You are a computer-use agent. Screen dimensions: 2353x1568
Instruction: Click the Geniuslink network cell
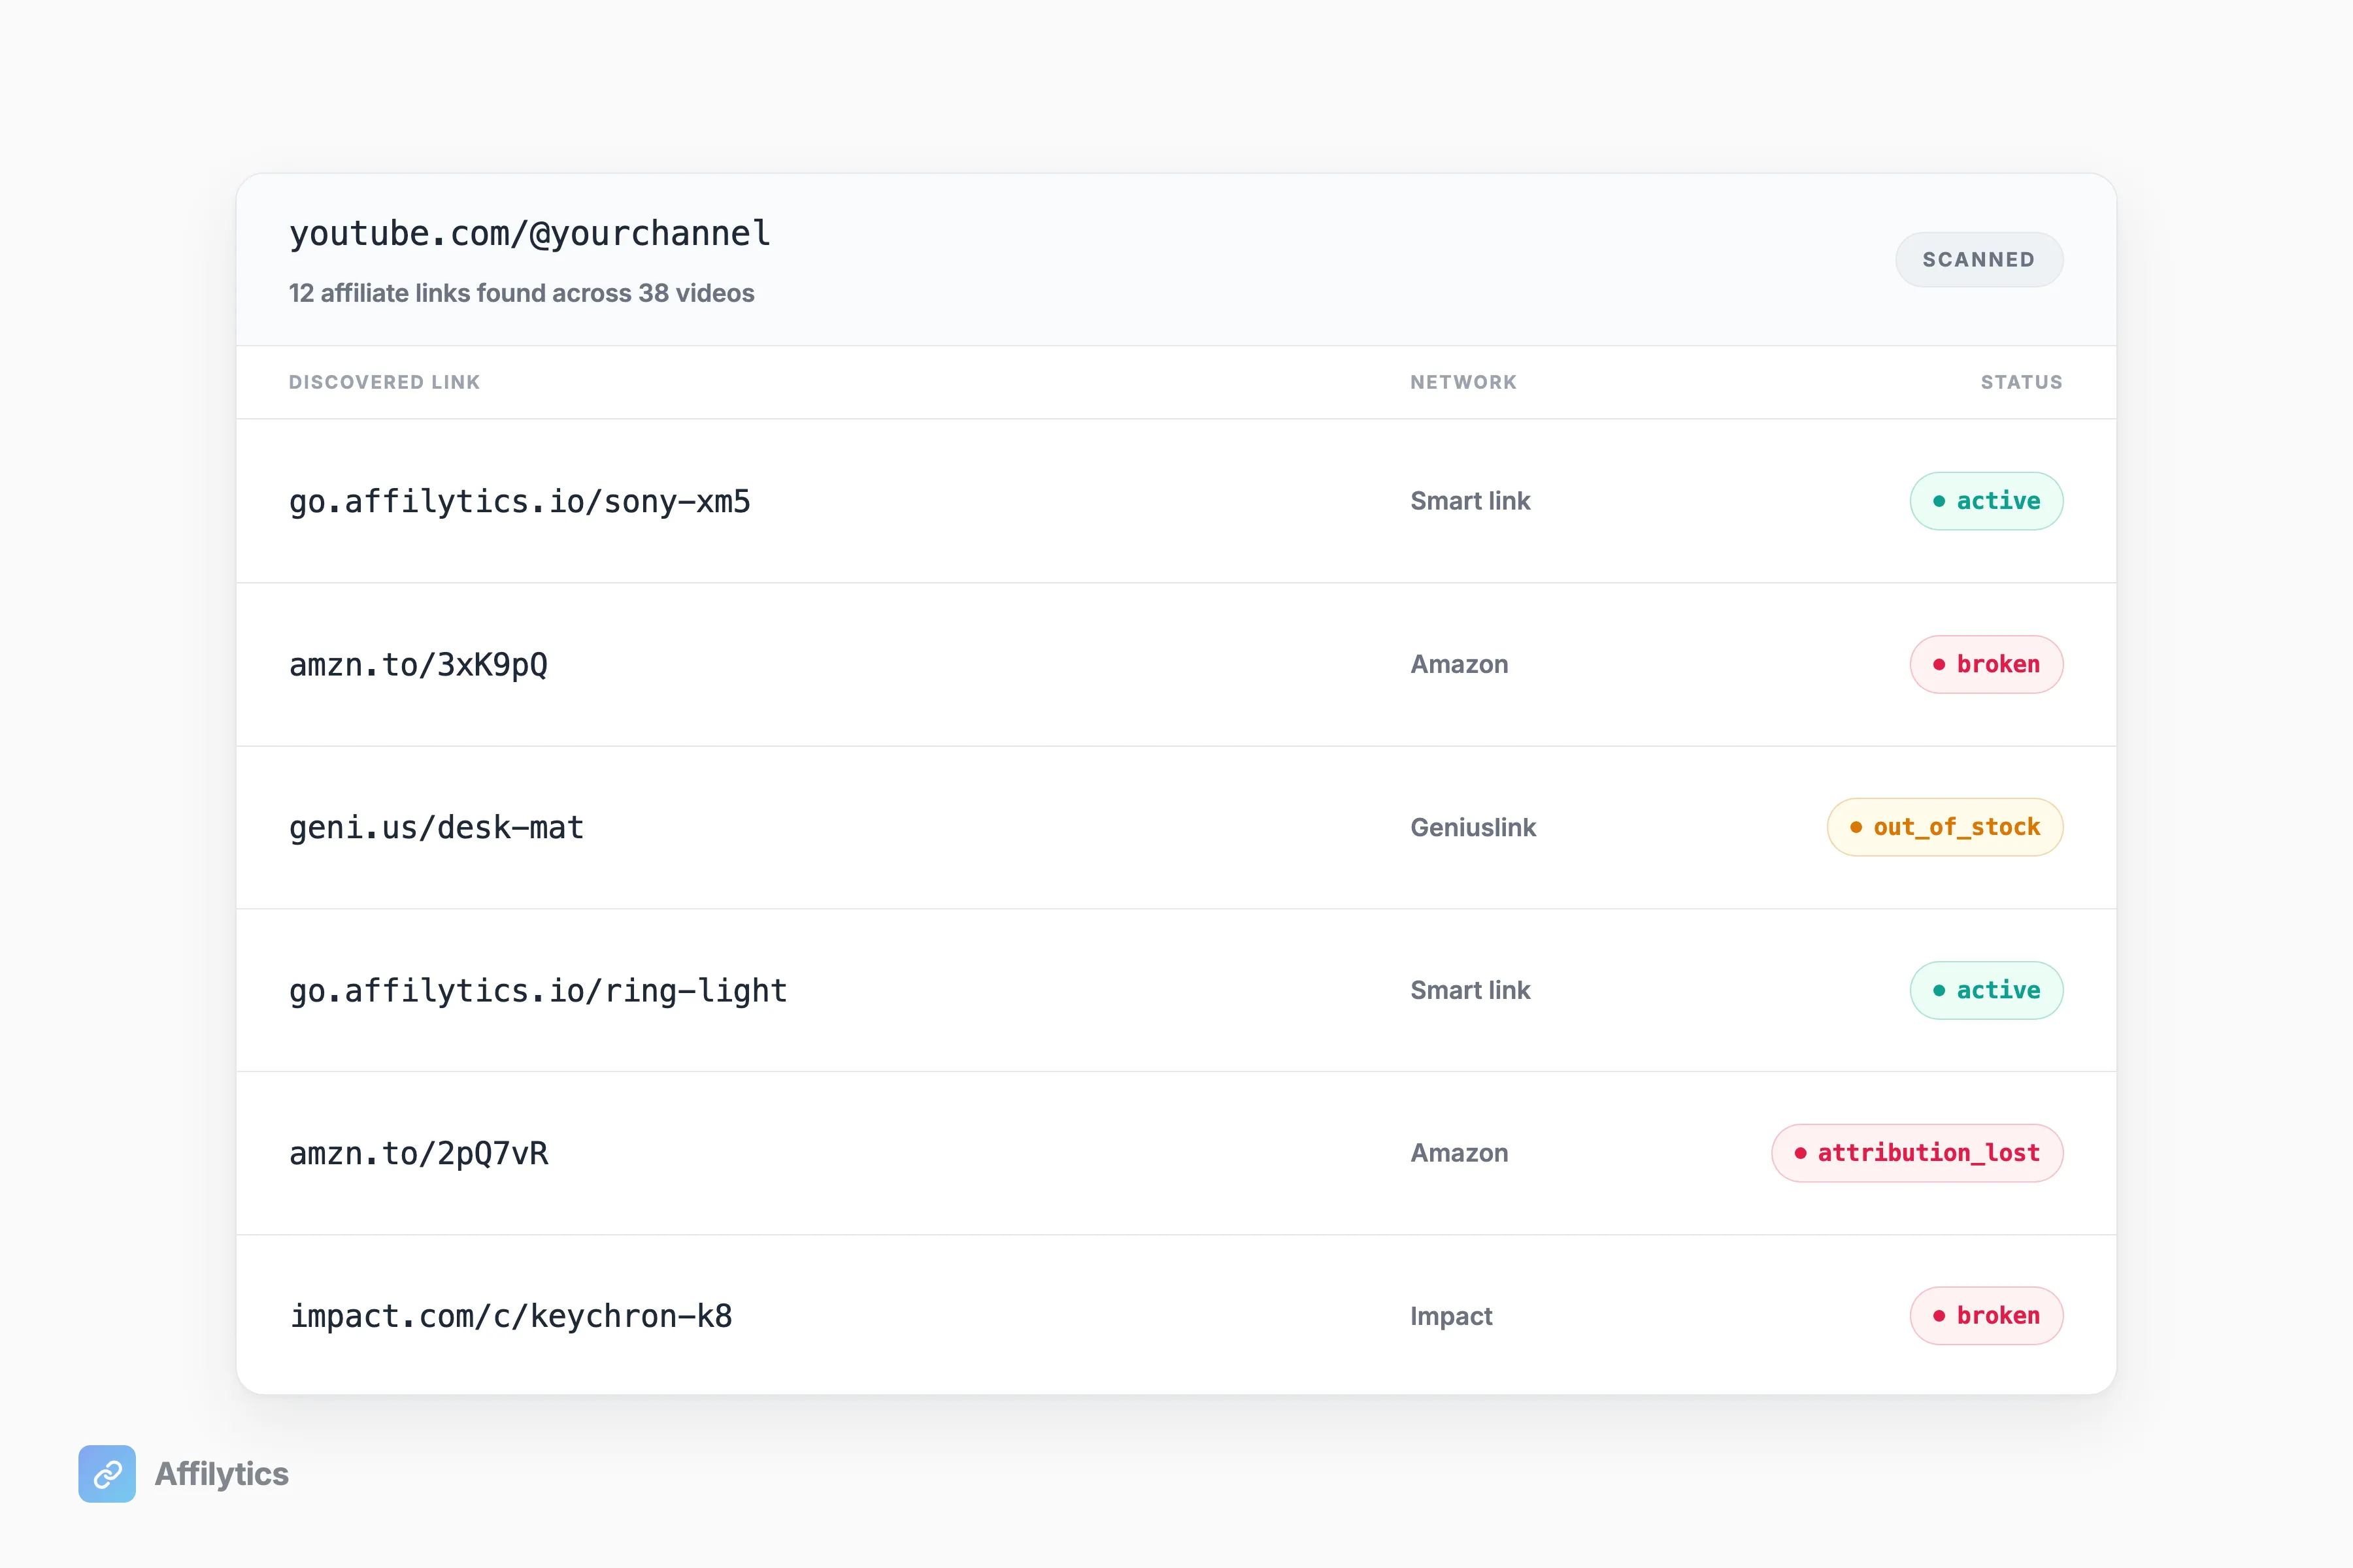(1473, 827)
